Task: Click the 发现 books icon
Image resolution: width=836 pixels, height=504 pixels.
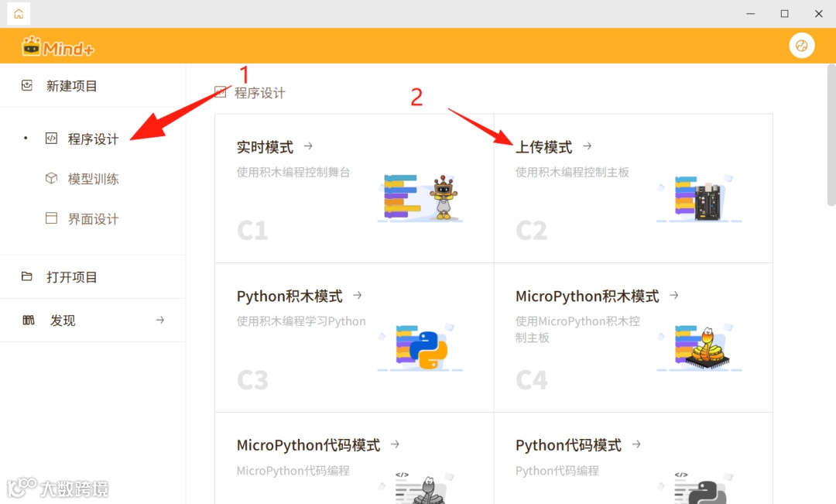Action: tap(29, 320)
